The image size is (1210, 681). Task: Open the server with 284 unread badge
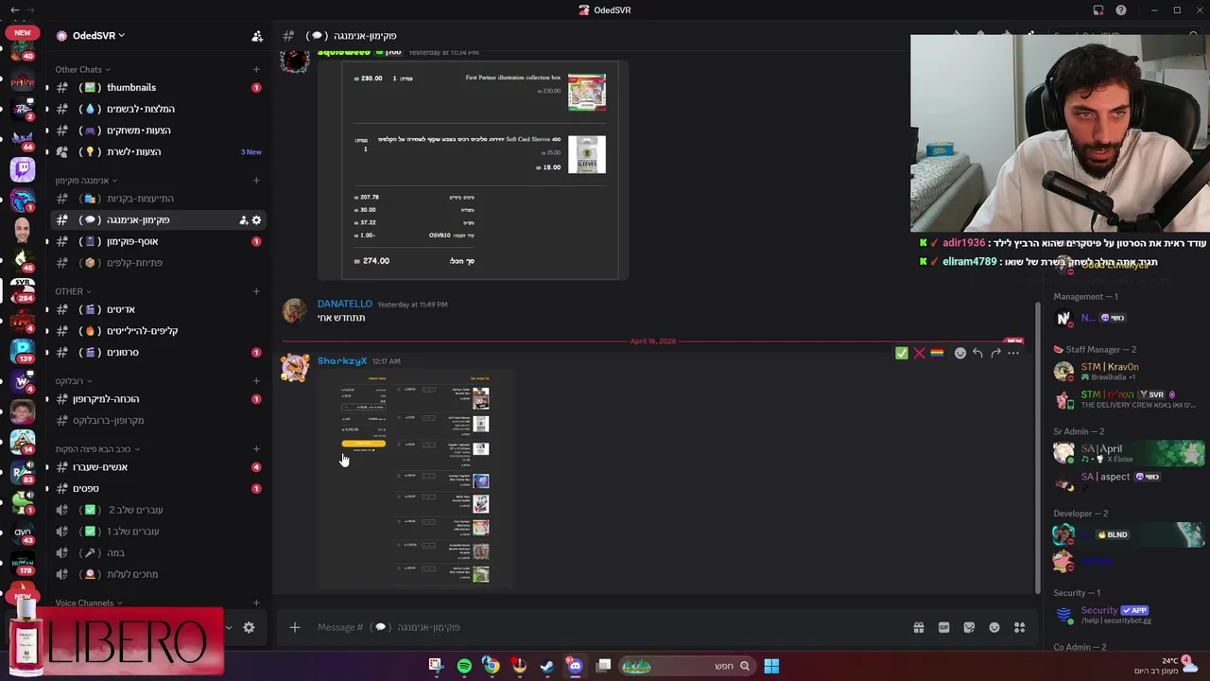(x=23, y=291)
